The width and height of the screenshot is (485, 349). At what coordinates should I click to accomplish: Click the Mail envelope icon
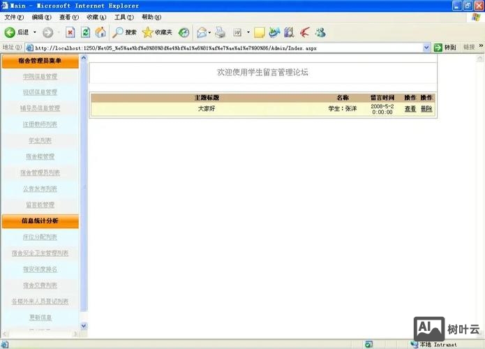(x=202, y=32)
